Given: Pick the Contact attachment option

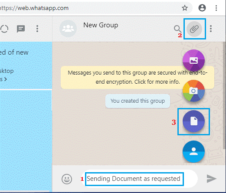Looking at the screenshot, I should coord(193,151).
